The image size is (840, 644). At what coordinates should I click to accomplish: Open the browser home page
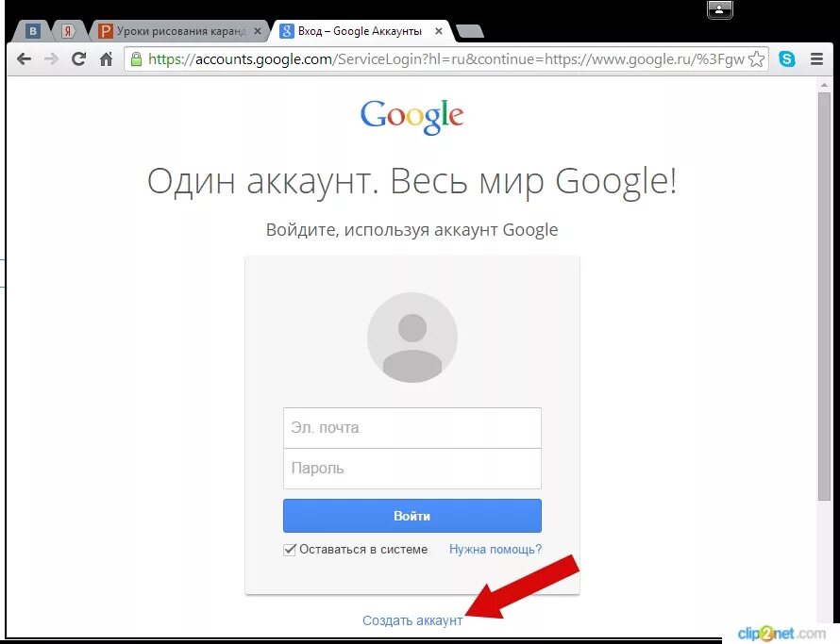coord(106,58)
